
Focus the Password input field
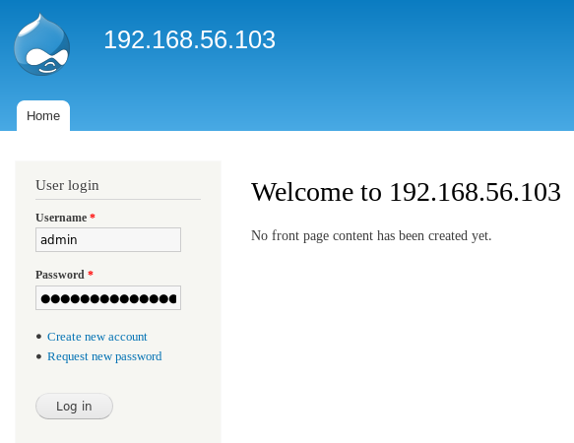tap(108, 297)
